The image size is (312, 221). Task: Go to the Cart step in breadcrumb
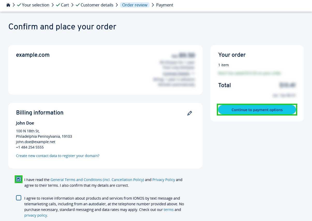click(x=65, y=5)
